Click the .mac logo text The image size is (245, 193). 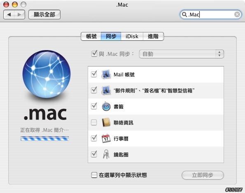click(x=45, y=114)
